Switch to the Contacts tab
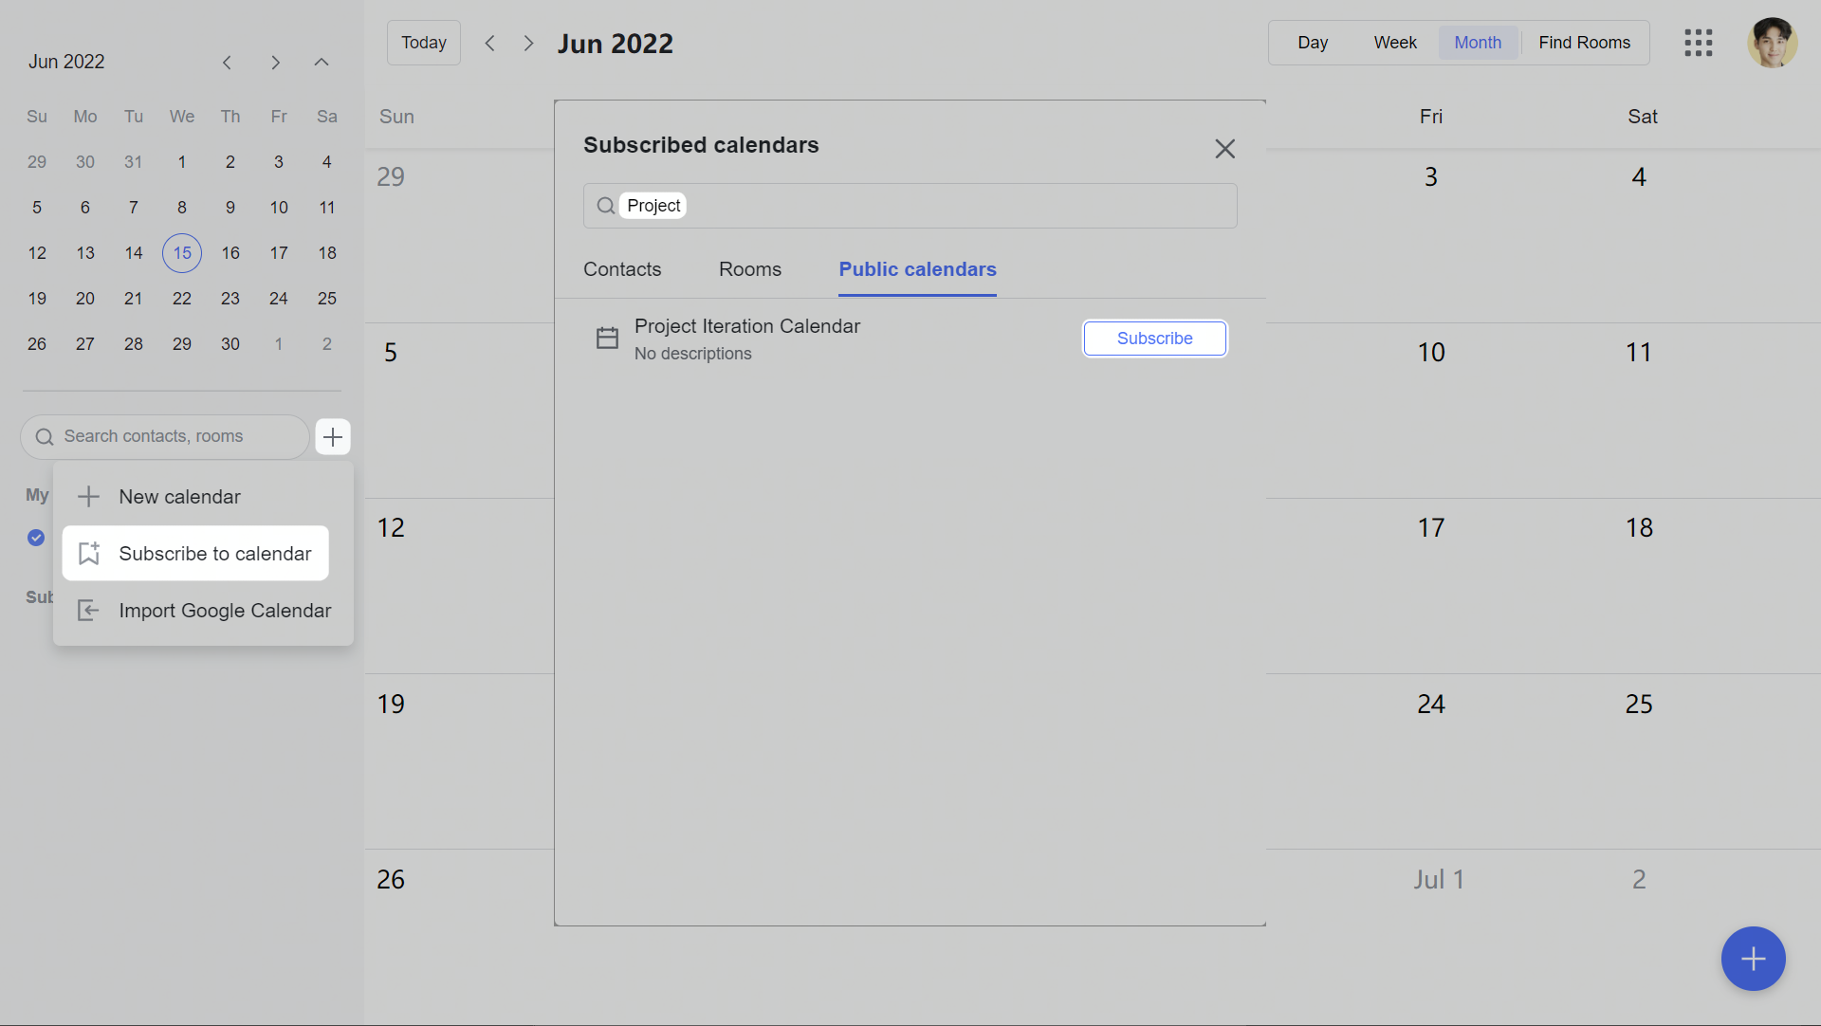The height and width of the screenshot is (1026, 1821). coord(622,269)
